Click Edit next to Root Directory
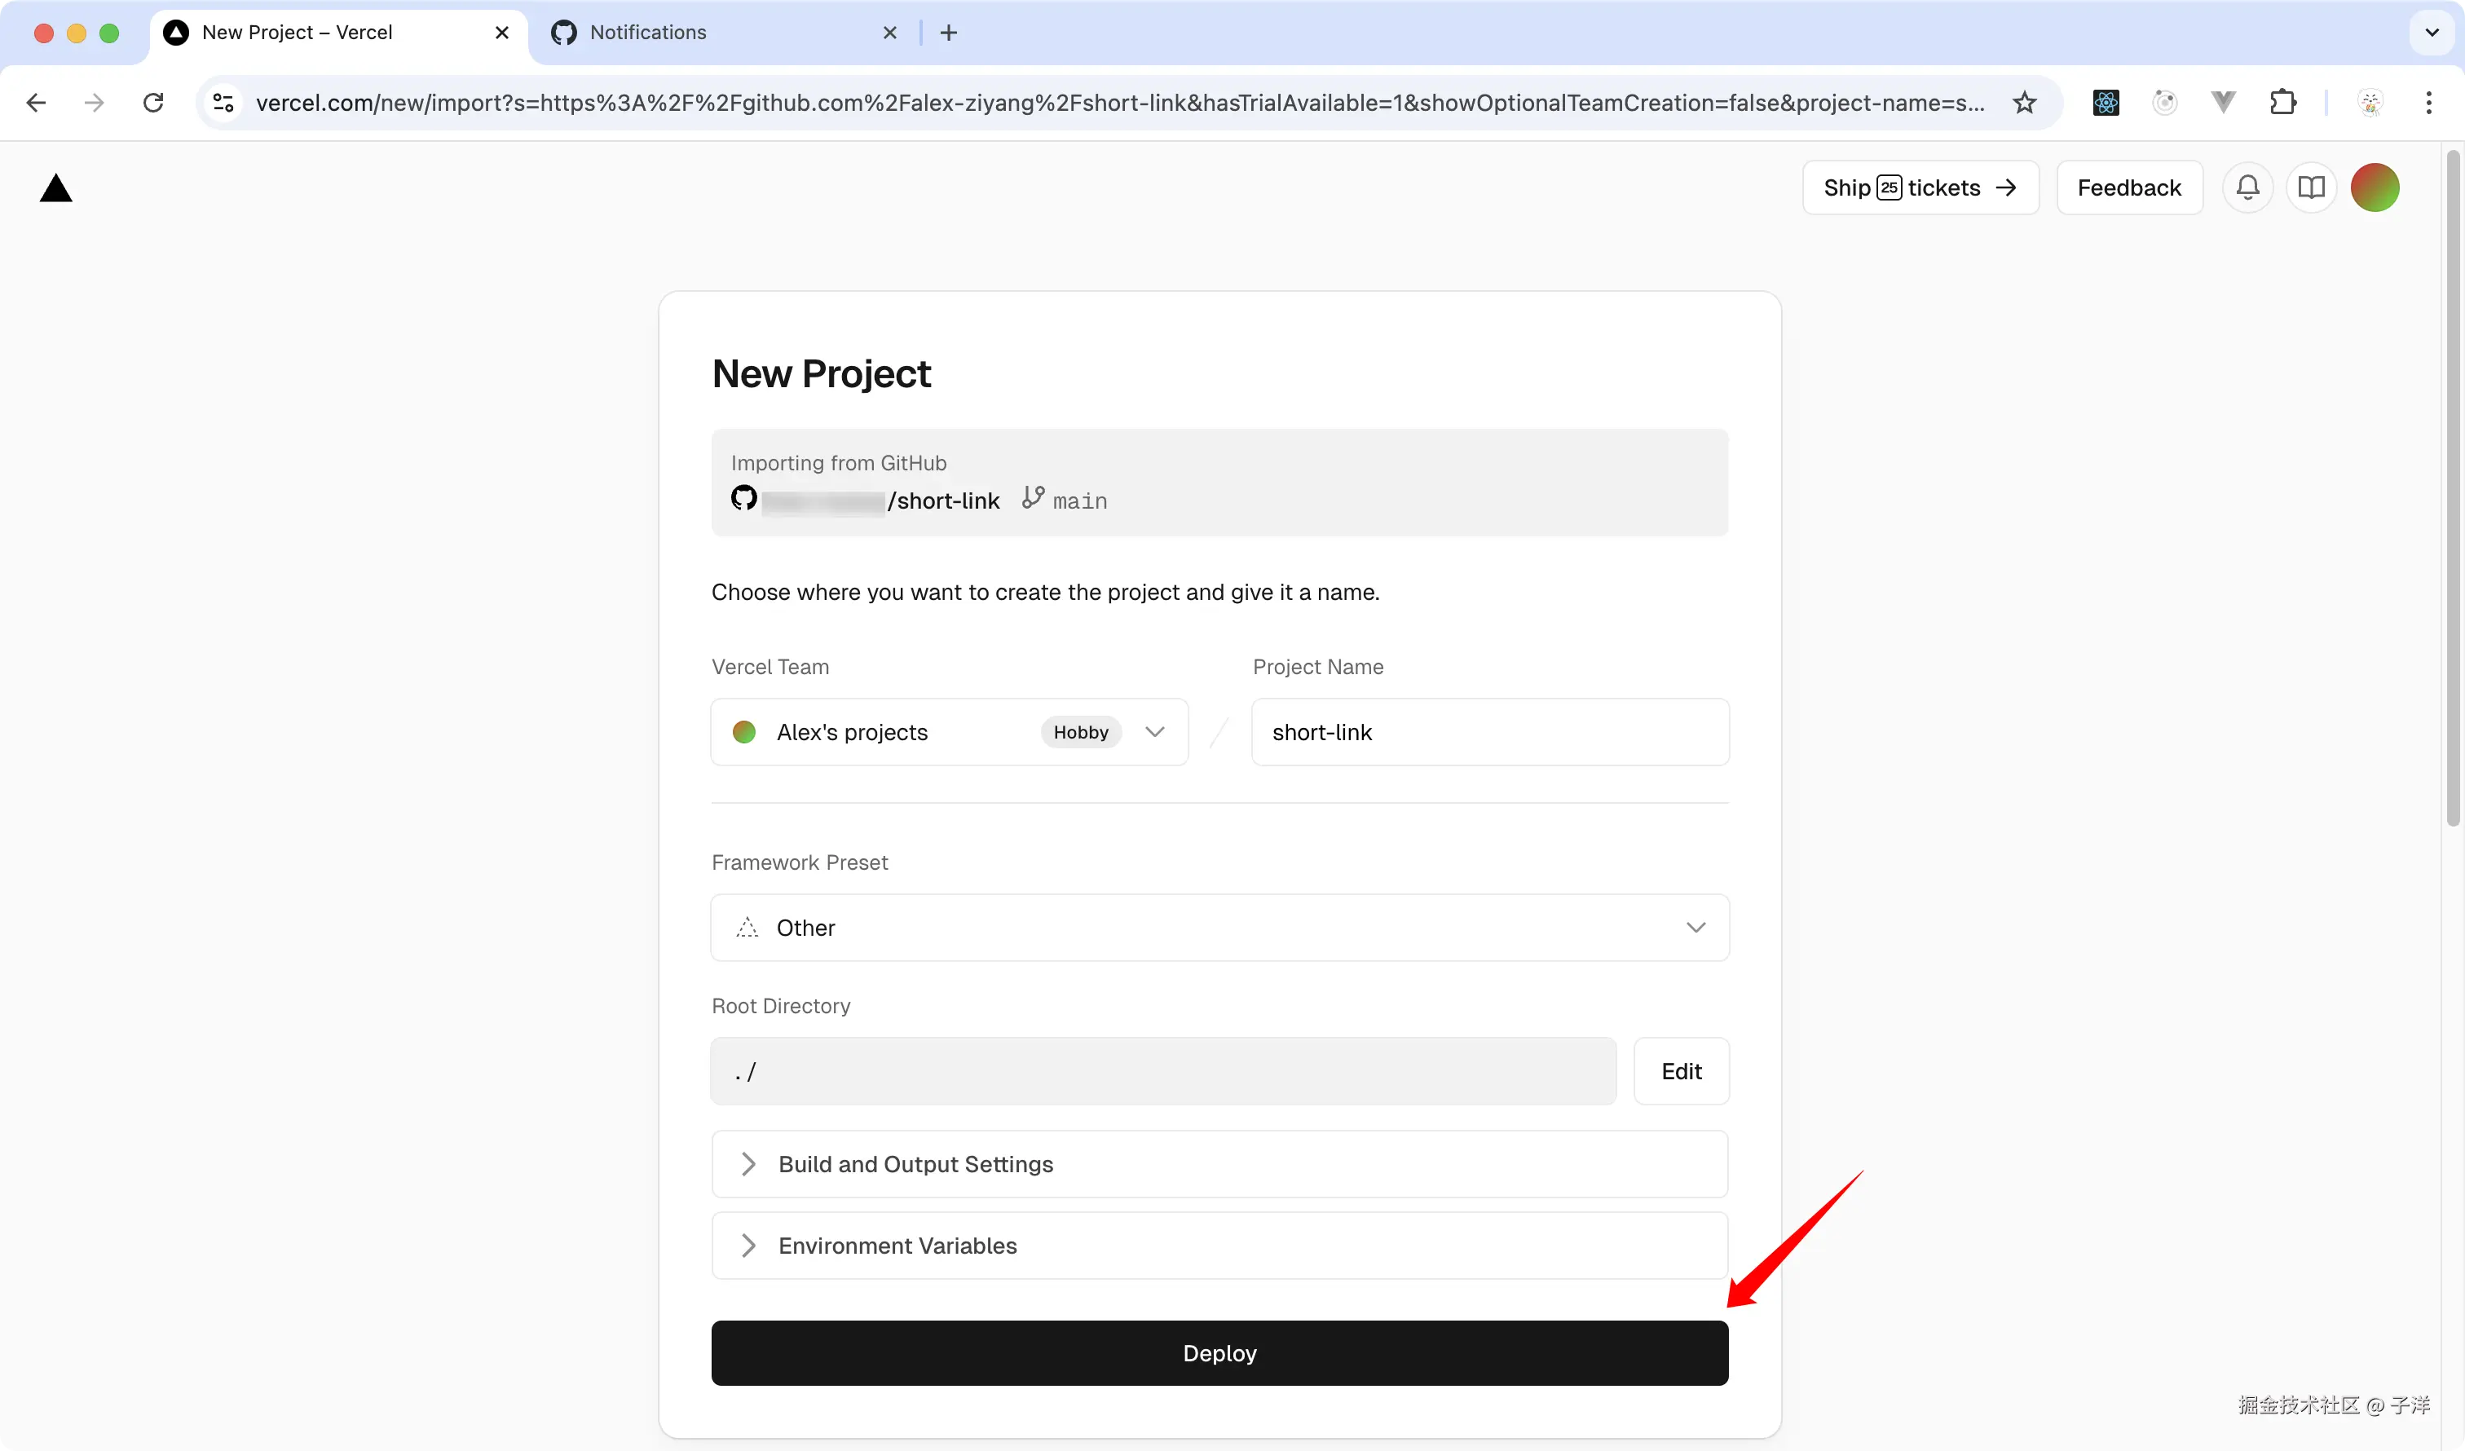Image resolution: width=2465 pixels, height=1451 pixels. tap(1681, 1071)
